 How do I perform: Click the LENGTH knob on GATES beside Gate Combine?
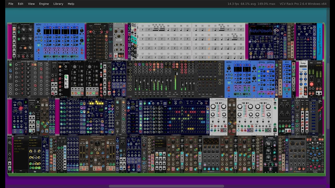click(54, 68)
